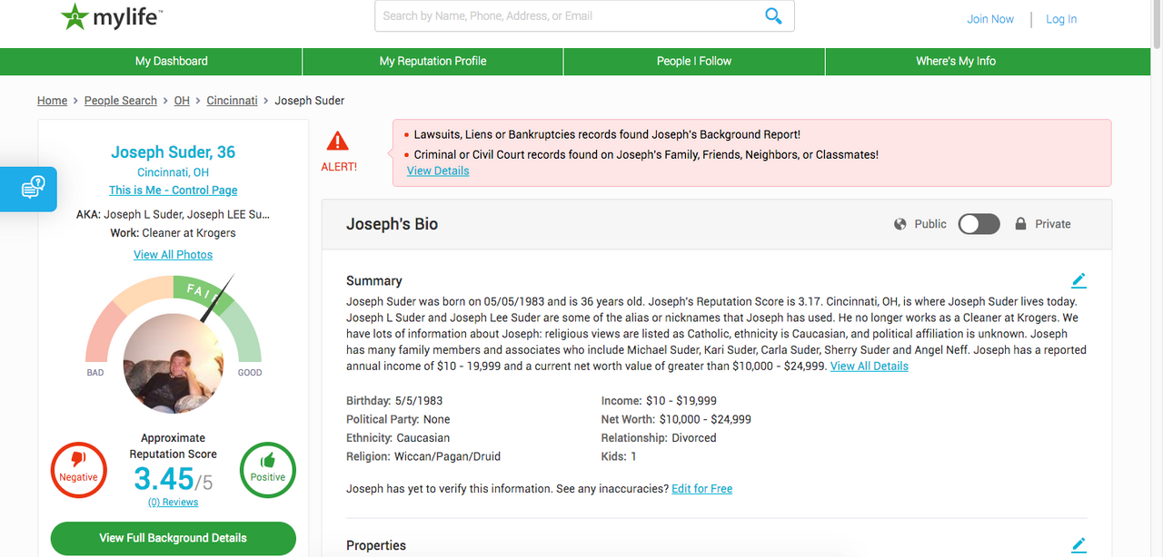
Task: Click the 3.45 reputation score value
Action: pyautogui.click(x=164, y=478)
